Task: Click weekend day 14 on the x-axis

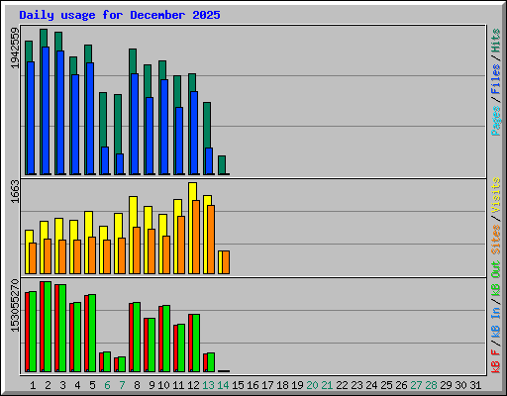Action: click(223, 385)
